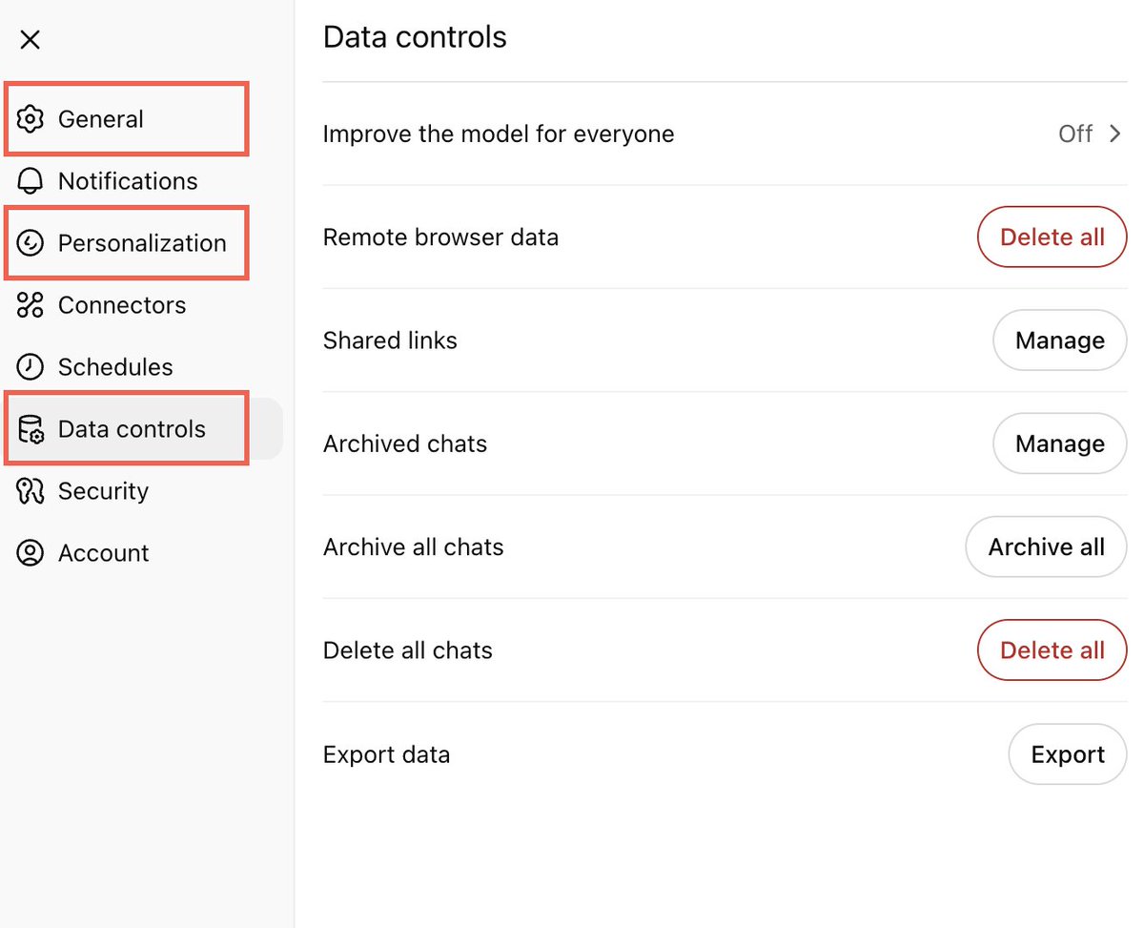This screenshot has width=1144, height=928.
Task: Click the Notifications bell icon
Action: [x=30, y=180]
